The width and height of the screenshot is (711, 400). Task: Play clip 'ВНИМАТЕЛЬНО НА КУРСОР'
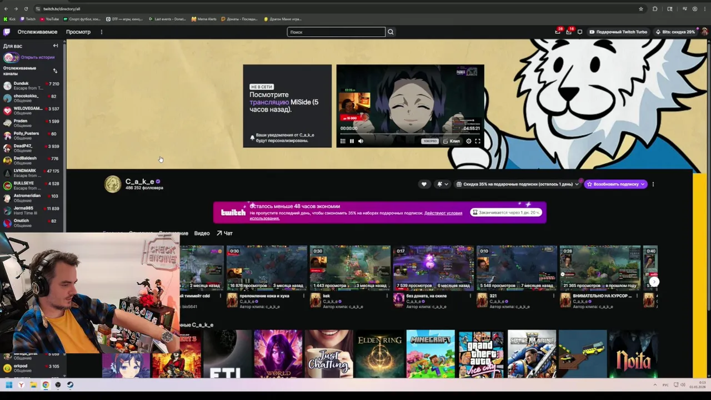click(x=600, y=268)
